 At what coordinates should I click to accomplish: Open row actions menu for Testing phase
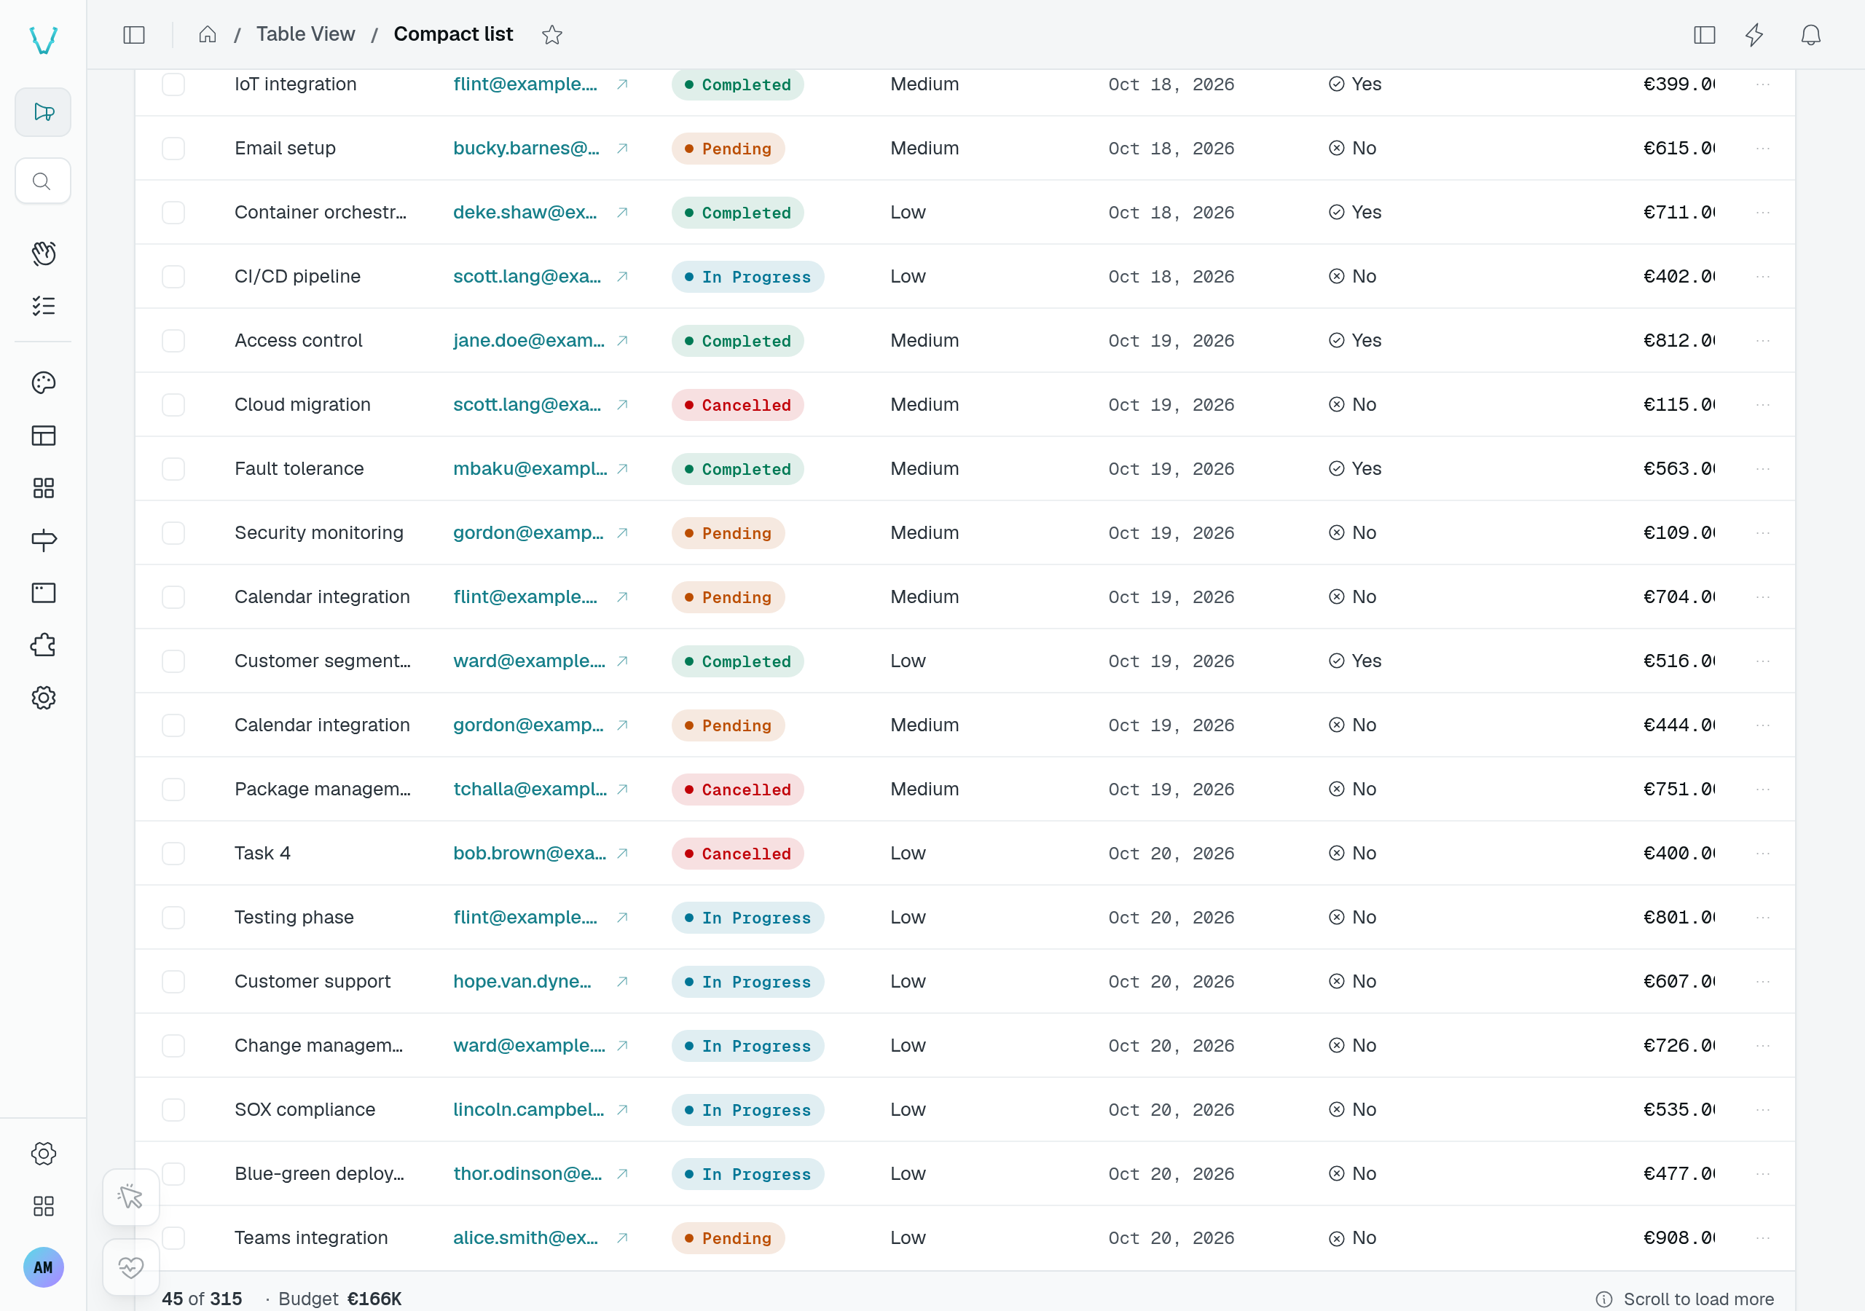tap(1763, 917)
